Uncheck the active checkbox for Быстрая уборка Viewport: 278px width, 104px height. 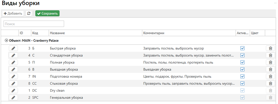click(x=242, y=48)
